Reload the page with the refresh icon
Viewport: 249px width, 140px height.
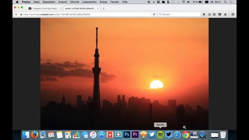tap(154, 14)
